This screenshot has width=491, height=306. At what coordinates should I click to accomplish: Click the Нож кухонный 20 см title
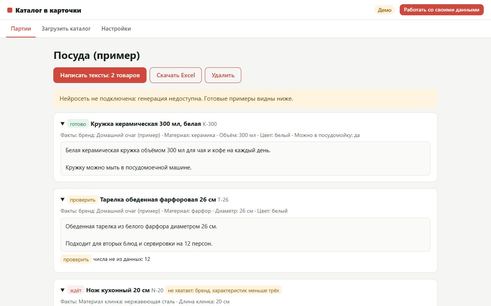[x=118, y=290]
